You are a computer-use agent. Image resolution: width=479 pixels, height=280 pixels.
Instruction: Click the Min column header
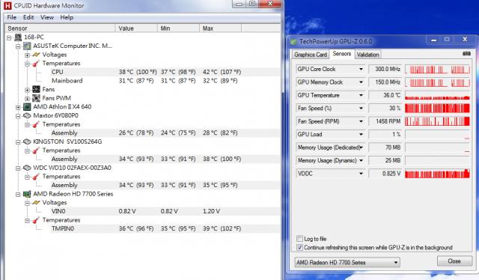click(178, 28)
